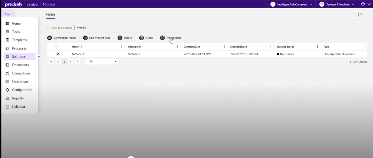The width and height of the screenshot is (373, 158).
Task: Click the Train Model network icon
Action: tap(162, 38)
